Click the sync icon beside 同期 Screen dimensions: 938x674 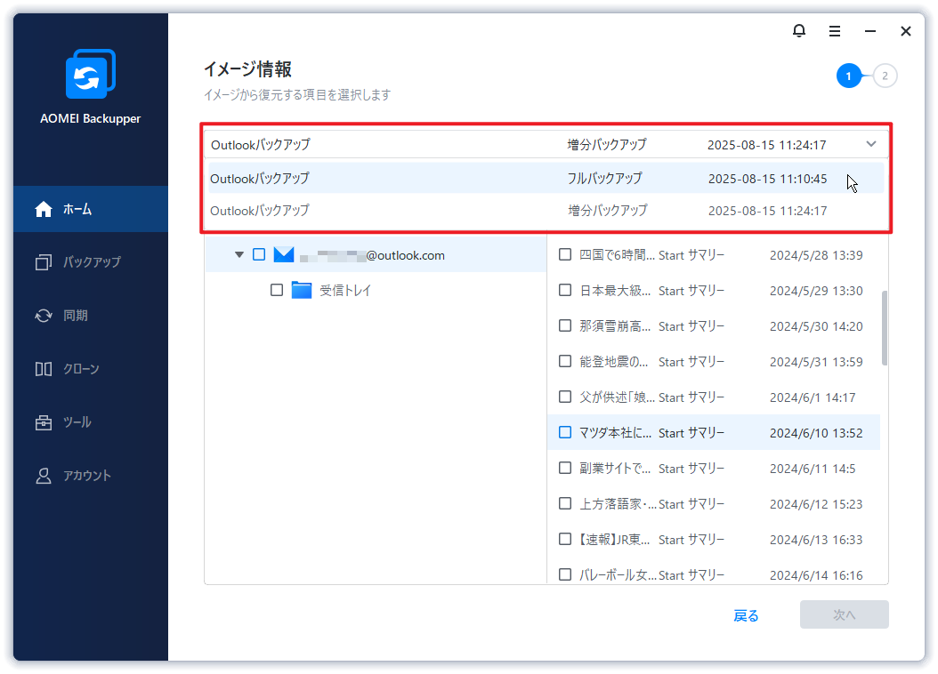tap(44, 315)
